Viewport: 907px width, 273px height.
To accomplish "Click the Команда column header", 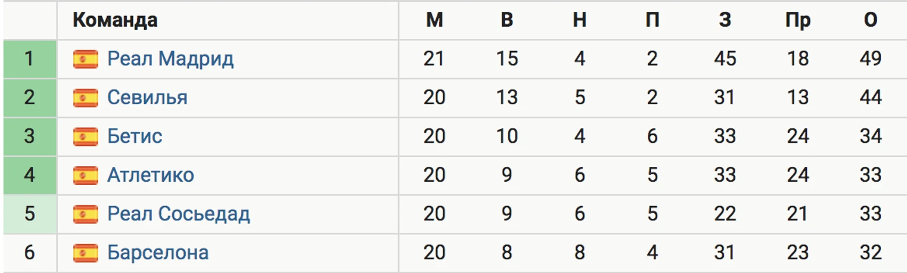I will coord(115,20).
